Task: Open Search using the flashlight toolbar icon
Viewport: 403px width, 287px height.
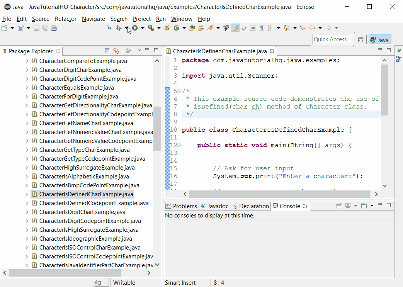Action: (x=211, y=28)
